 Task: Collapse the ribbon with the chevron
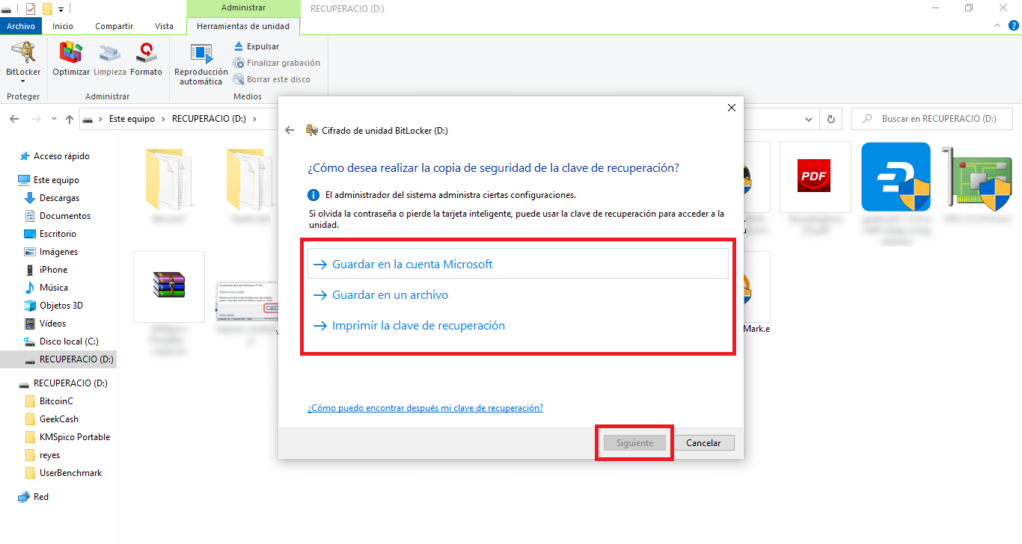coord(997,25)
